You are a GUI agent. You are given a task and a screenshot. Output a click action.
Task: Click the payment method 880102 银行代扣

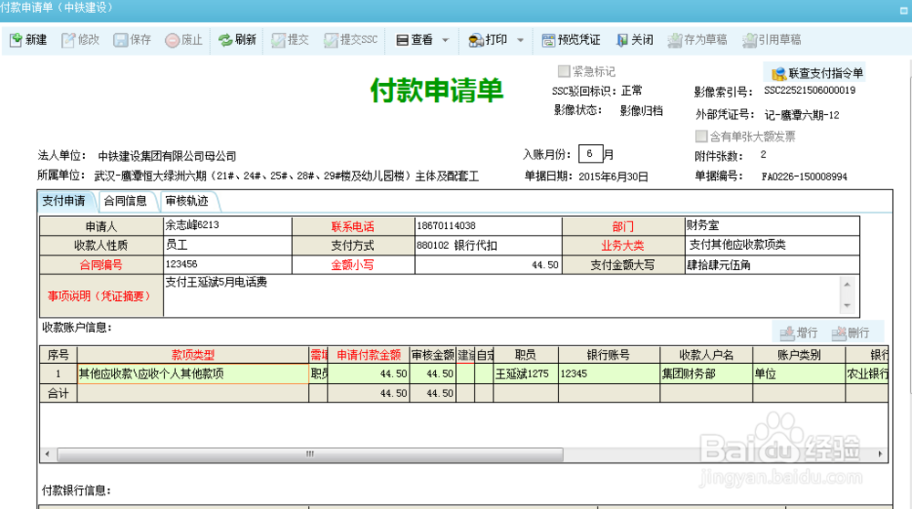[x=457, y=245]
